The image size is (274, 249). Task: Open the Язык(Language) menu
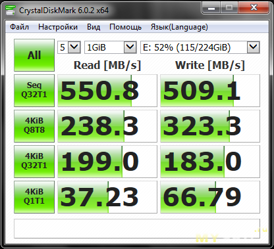(x=179, y=27)
